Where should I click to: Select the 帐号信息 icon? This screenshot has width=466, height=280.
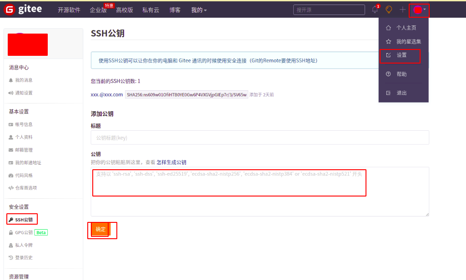[10, 124]
